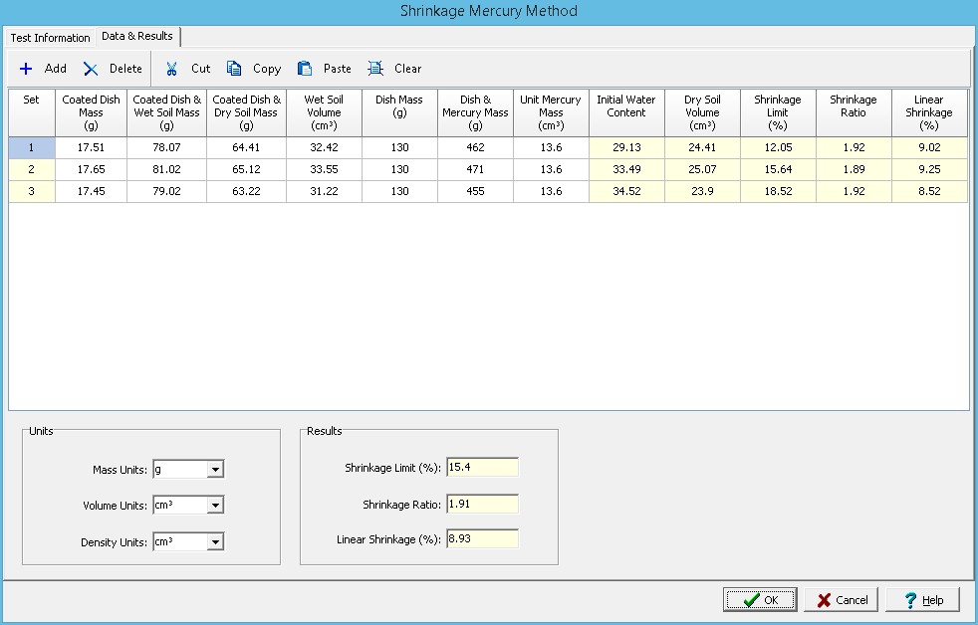Expand the Mass Units dropdown
The width and height of the screenshot is (978, 625).
coord(216,470)
